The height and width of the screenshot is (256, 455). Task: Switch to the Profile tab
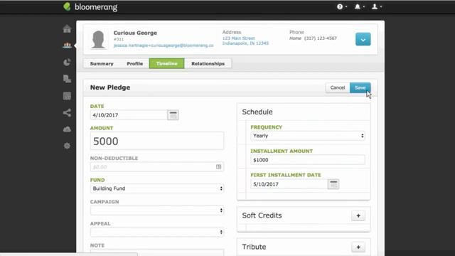click(134, 63)
